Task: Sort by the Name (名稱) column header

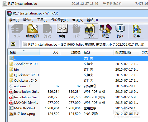Action: coord(24,52)
